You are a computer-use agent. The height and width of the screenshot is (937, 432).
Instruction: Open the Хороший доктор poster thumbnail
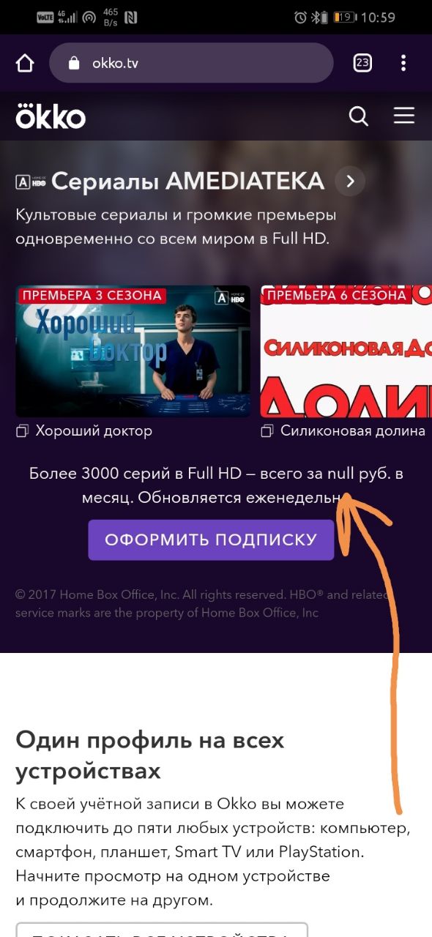(x=133, y=351)
